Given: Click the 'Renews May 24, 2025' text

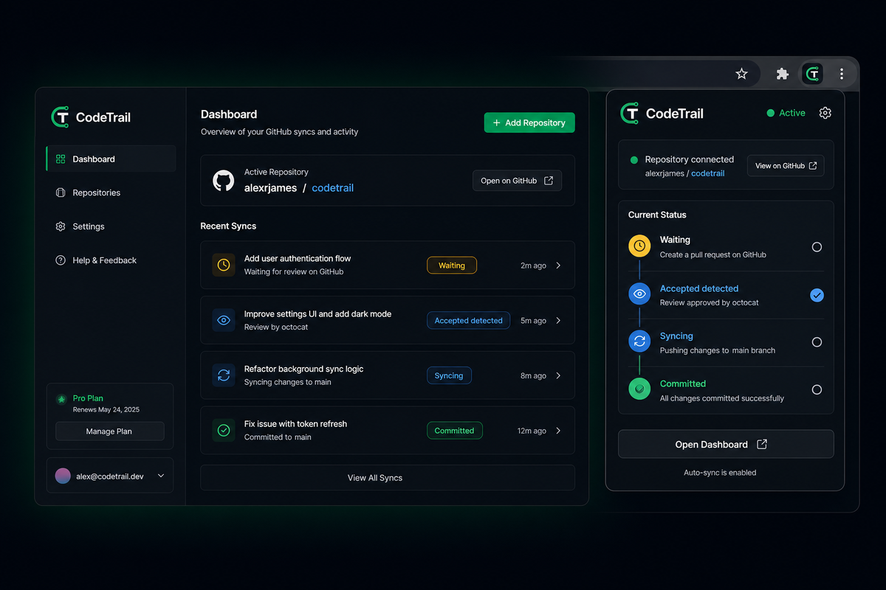Looking at the screenshot, I should click(x=106, y=409).
